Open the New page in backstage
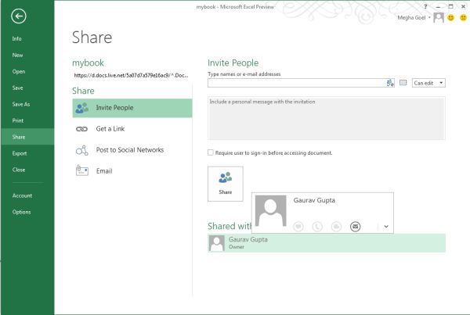470x315 pixels. [17, 55]
